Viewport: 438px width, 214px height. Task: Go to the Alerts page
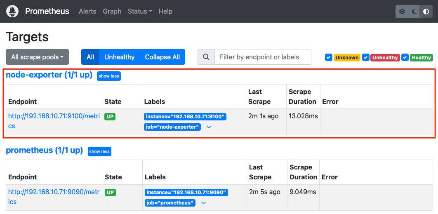(87, 12)
